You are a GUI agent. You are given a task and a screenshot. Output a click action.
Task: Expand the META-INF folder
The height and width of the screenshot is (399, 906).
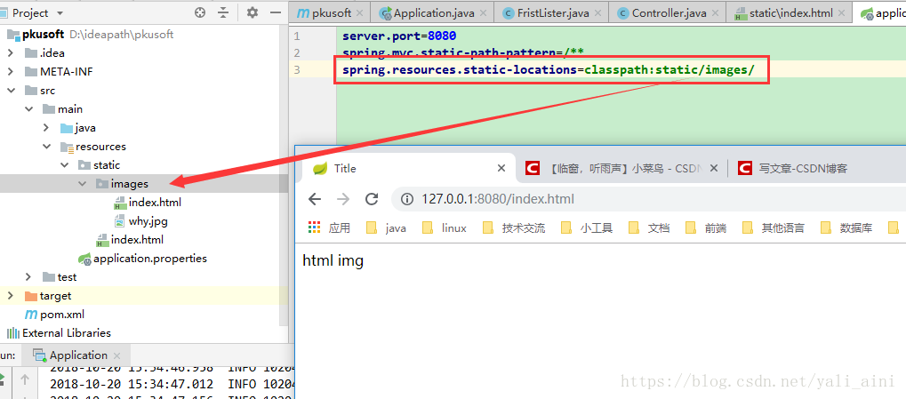pos(11,72)
